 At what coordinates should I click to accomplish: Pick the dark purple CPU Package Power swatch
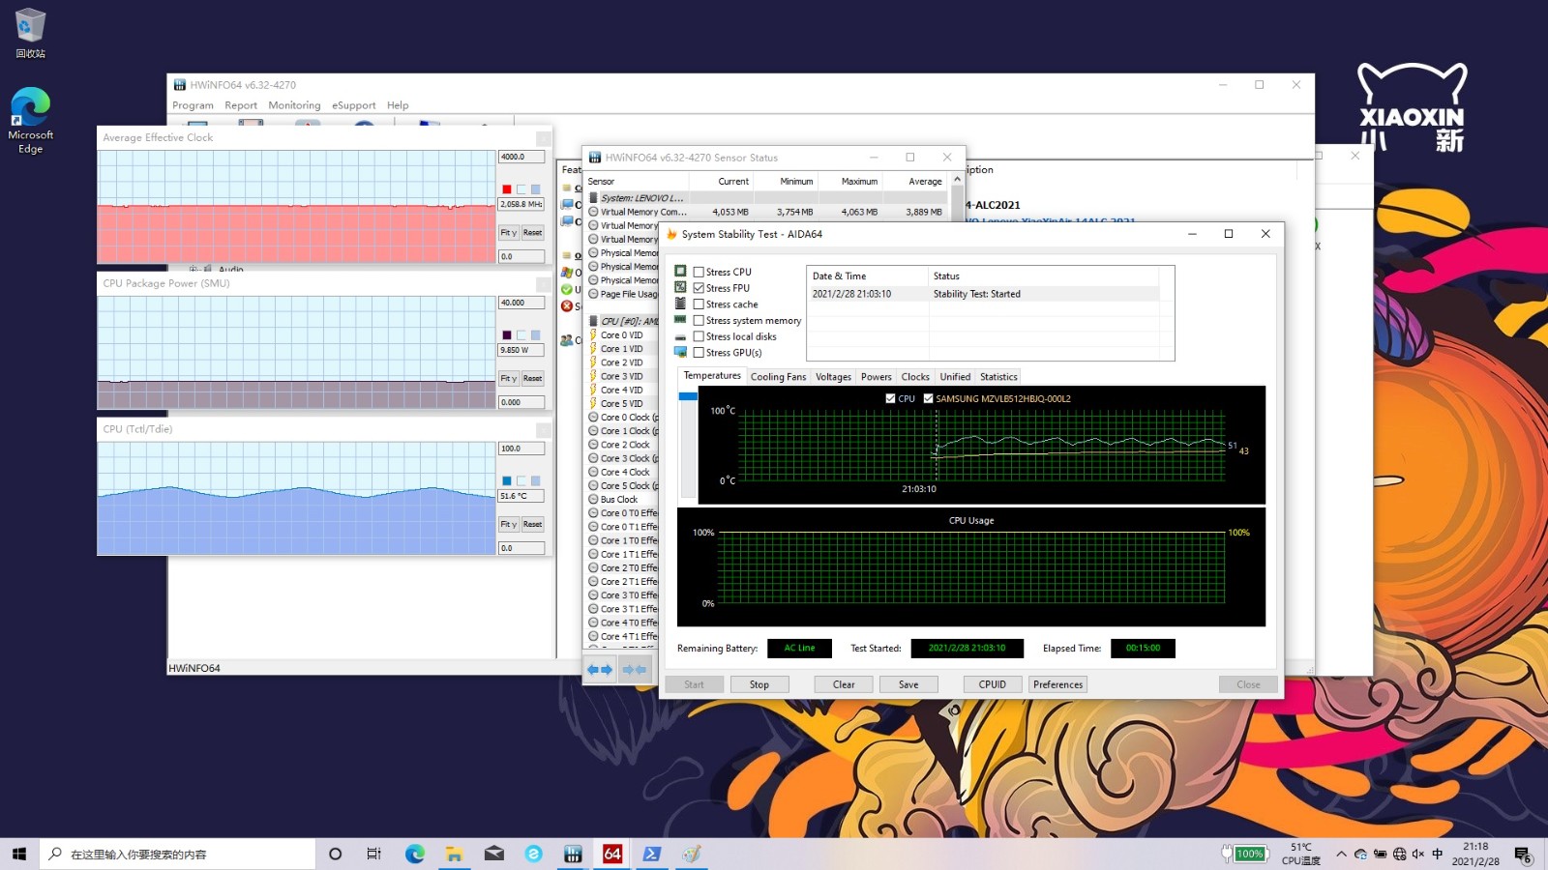(x=507, y=335)
